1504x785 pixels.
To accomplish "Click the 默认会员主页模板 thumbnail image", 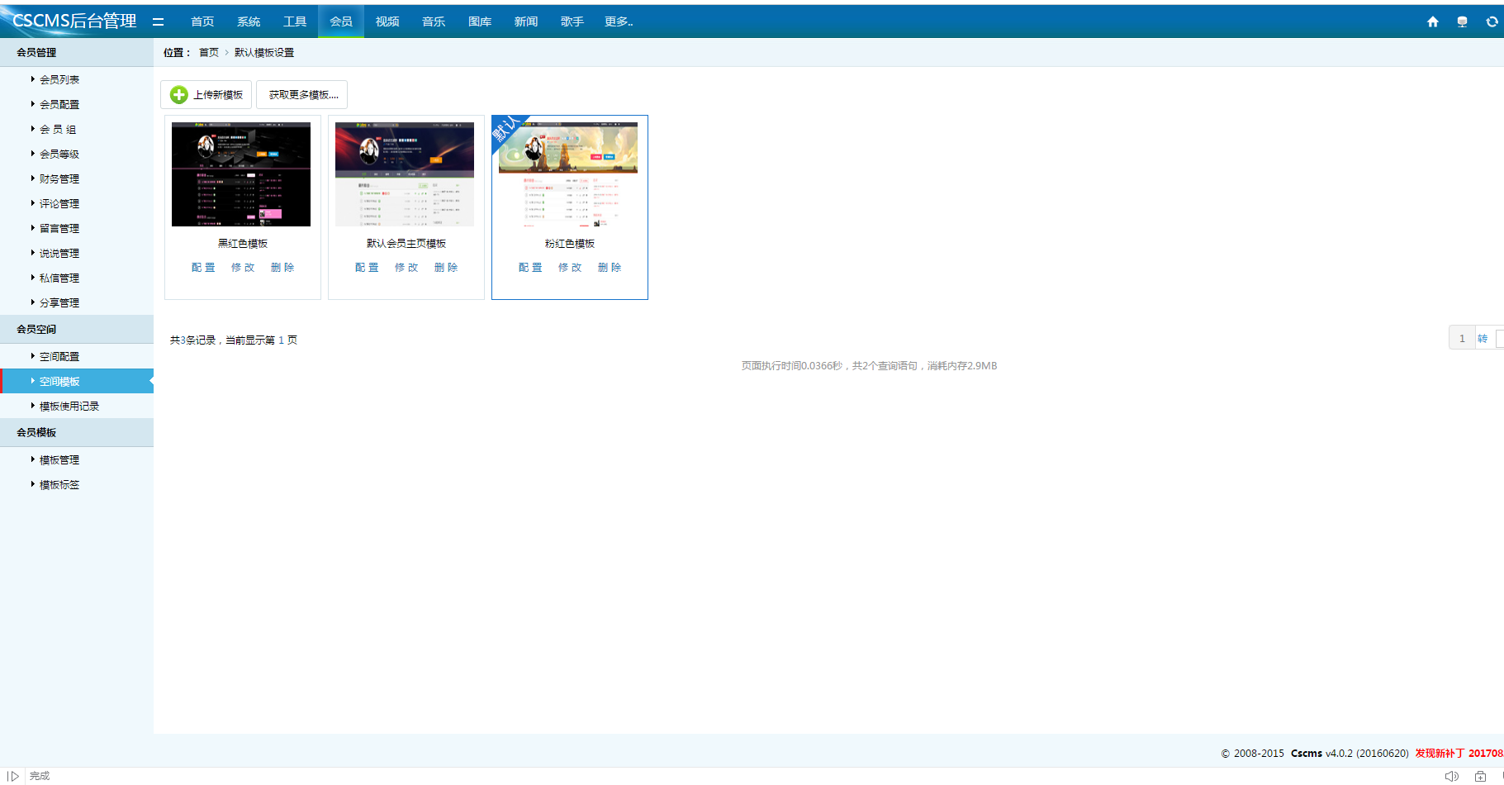I will pos(405,174).
